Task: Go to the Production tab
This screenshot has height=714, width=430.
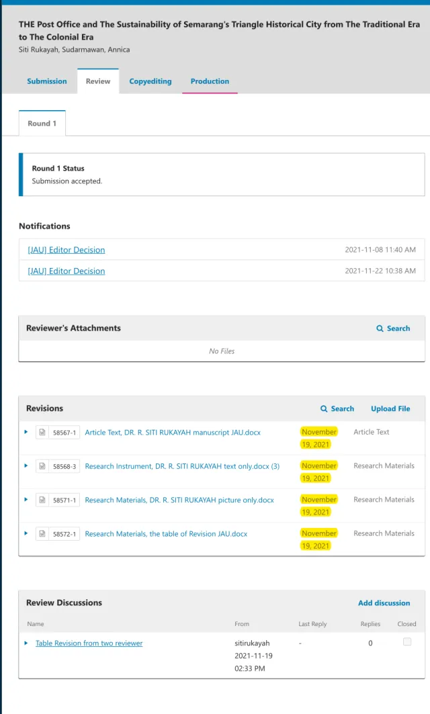Action: (210, 81)
